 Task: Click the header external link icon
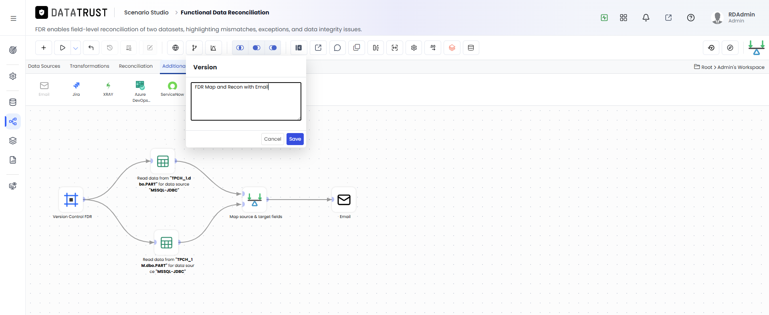coord(668,18)
